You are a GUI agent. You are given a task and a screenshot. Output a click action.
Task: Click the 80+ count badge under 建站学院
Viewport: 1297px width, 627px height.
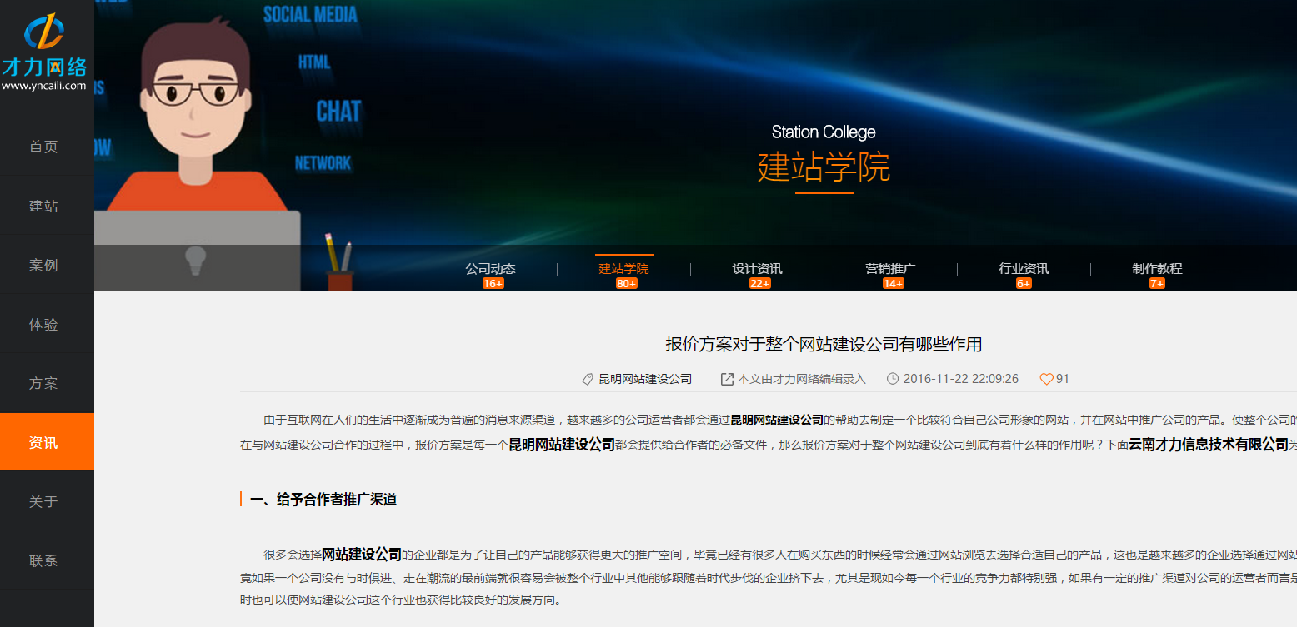(626, 283)
